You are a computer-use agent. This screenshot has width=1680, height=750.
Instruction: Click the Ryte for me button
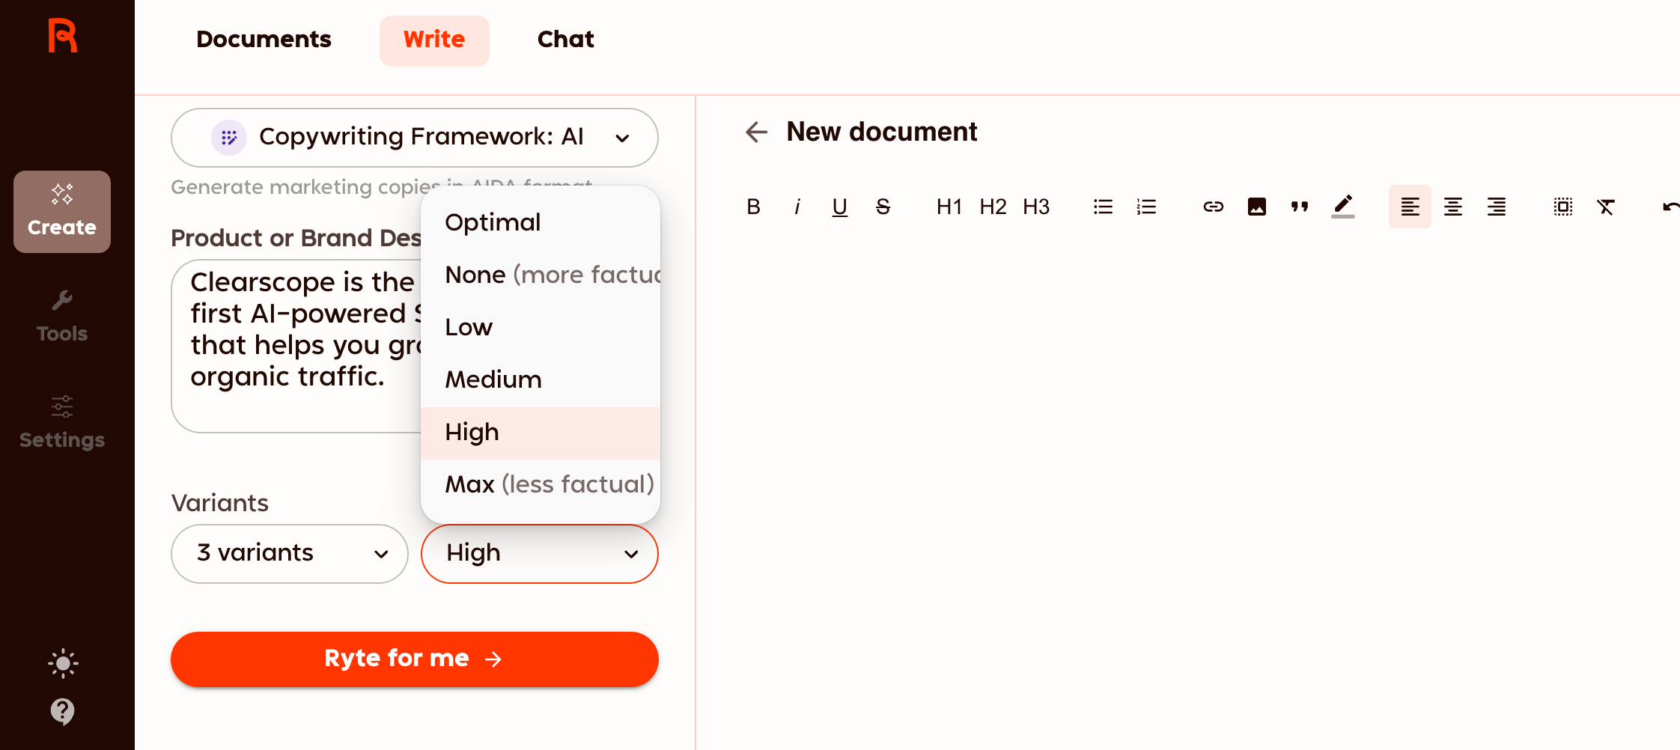coord(415,659)
